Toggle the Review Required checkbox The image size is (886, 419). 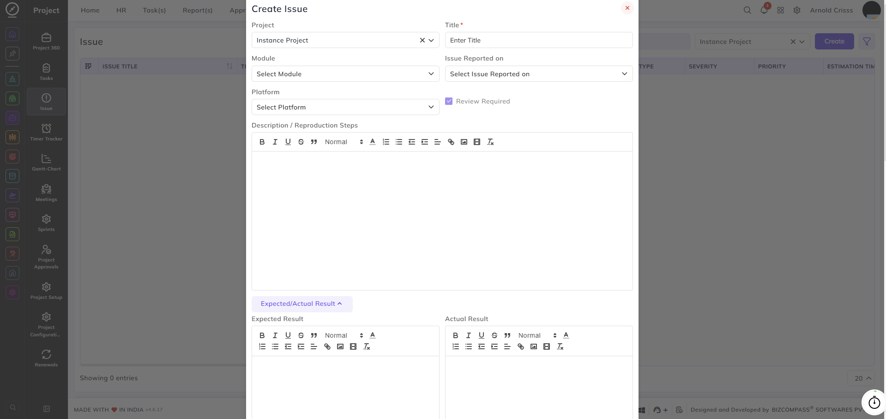449,101
